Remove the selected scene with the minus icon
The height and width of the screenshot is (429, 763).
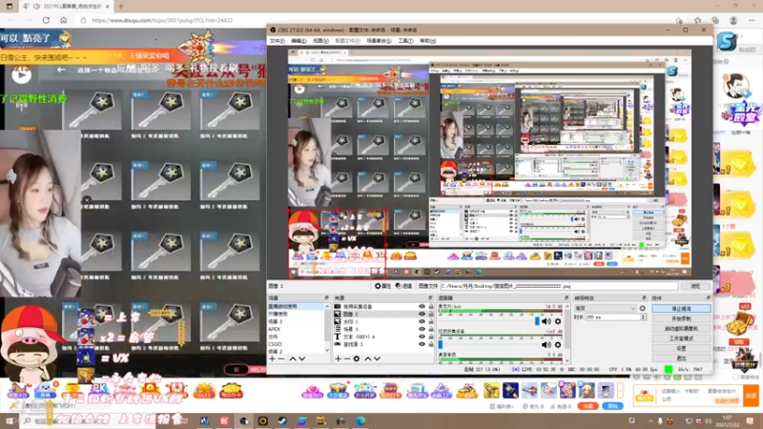[281, 359]
